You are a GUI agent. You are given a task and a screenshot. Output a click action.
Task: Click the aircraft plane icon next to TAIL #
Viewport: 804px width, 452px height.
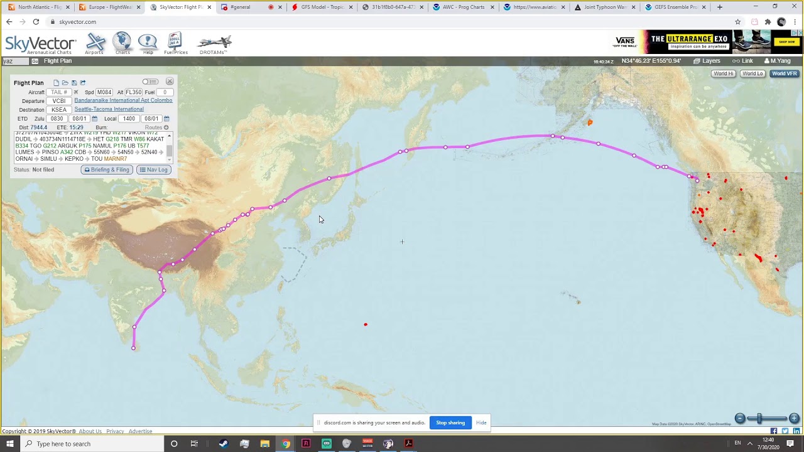tap(76, 92)
